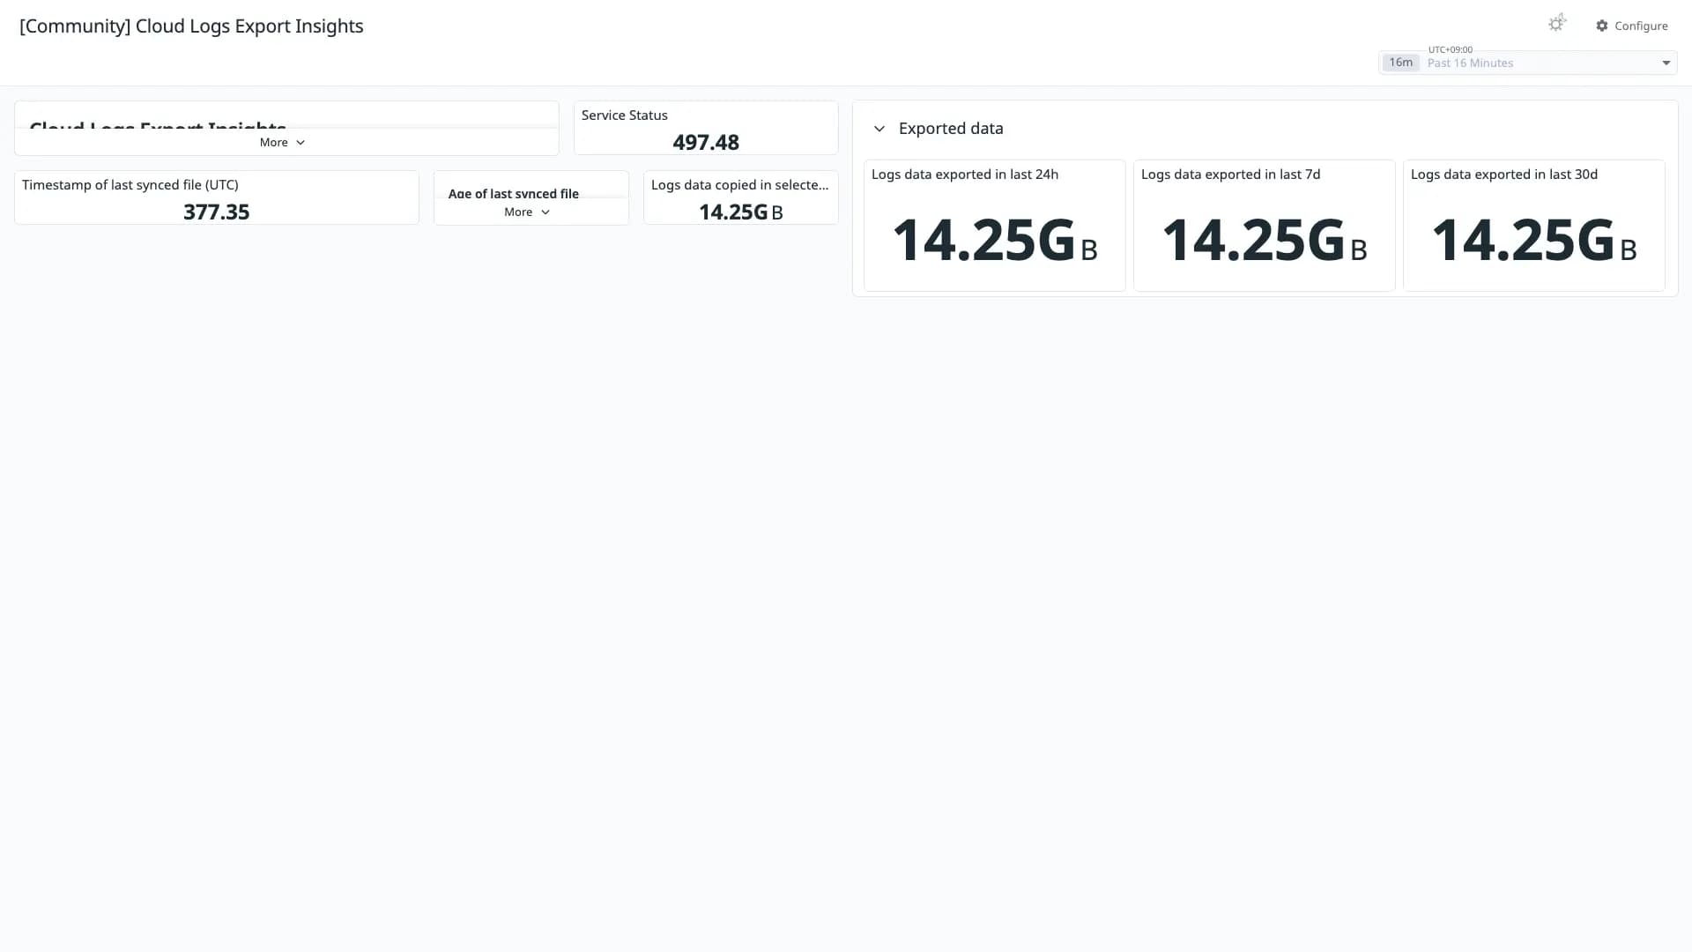1692x952 pixels.
Task: Click the Configure text label
Action: (x=1641, y=26)
